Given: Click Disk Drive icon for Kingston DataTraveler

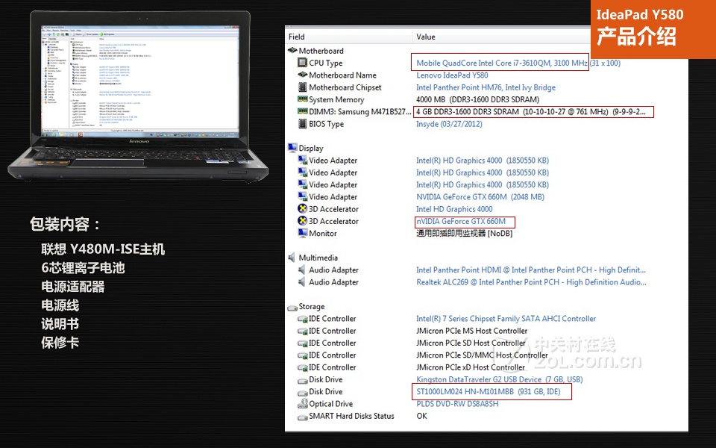Looking at the screenshot, I should click(302, 380).
